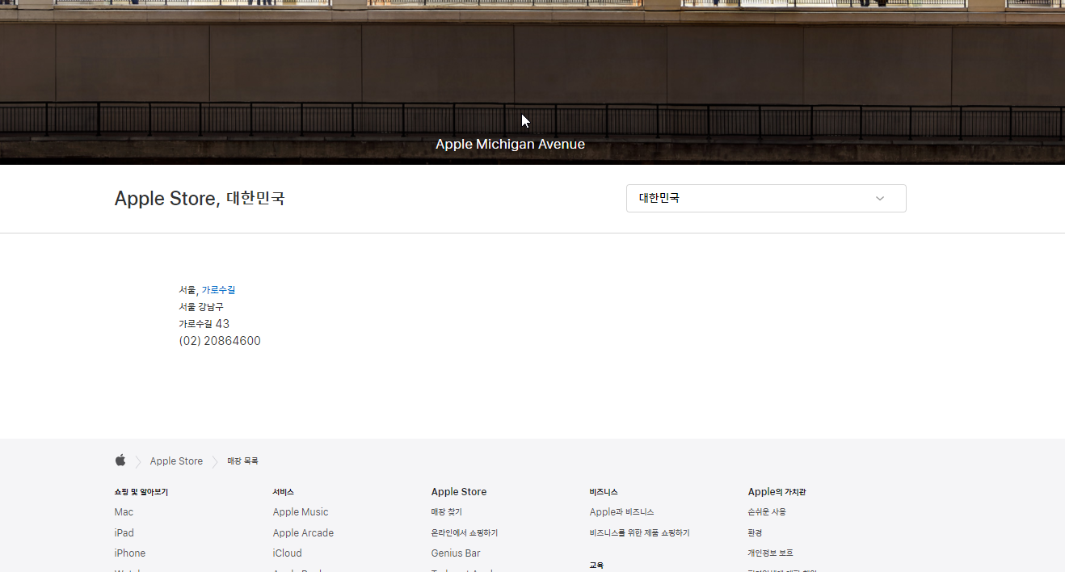The height and width of the screenshot is (572, 1065).
Task: Open Genius Bar footer link
Action: point(456,553)
